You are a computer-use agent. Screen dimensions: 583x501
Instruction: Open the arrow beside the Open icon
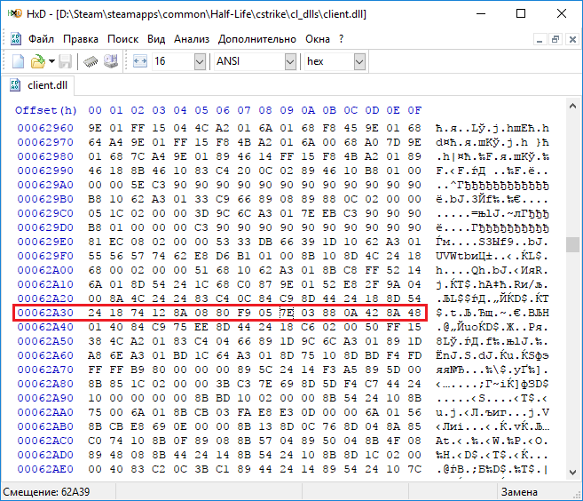(x=51, y=61)
